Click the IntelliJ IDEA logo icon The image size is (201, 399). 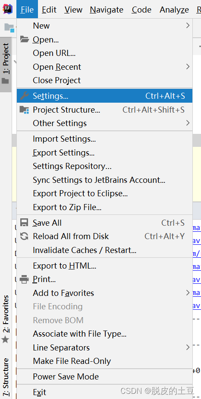coord(8,9)
